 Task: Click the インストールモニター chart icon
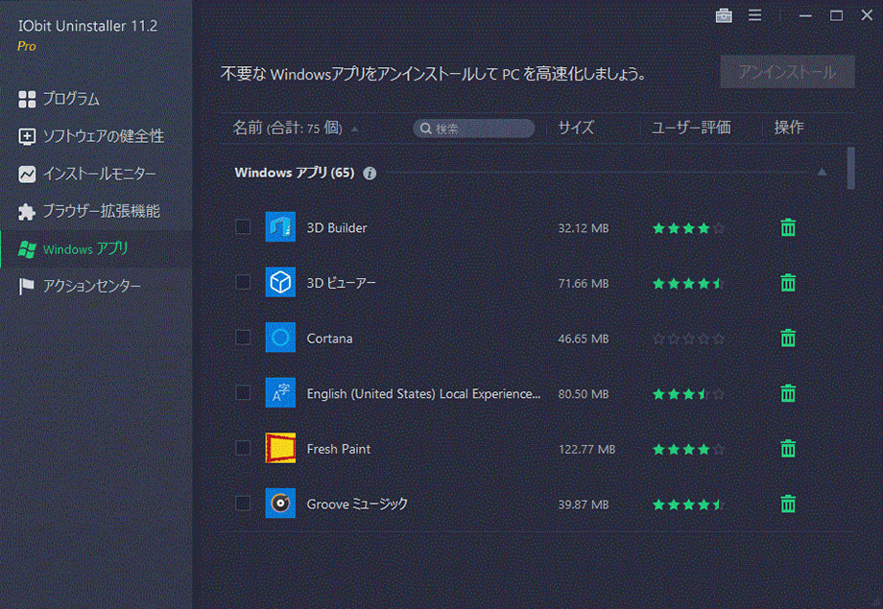[27, 174]
